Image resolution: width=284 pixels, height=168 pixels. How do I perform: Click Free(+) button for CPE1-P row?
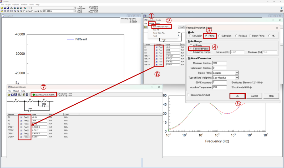pyautogui.click(x=26, y=137)
